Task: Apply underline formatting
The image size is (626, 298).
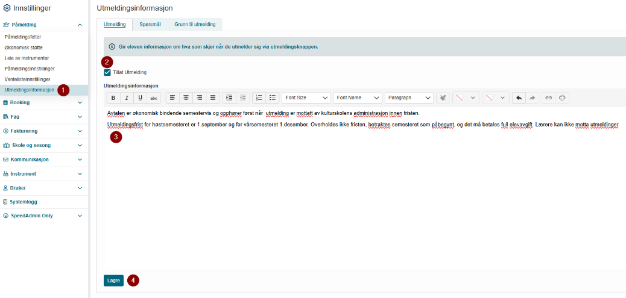Action: pyautogui.click(x=140, y=98)
